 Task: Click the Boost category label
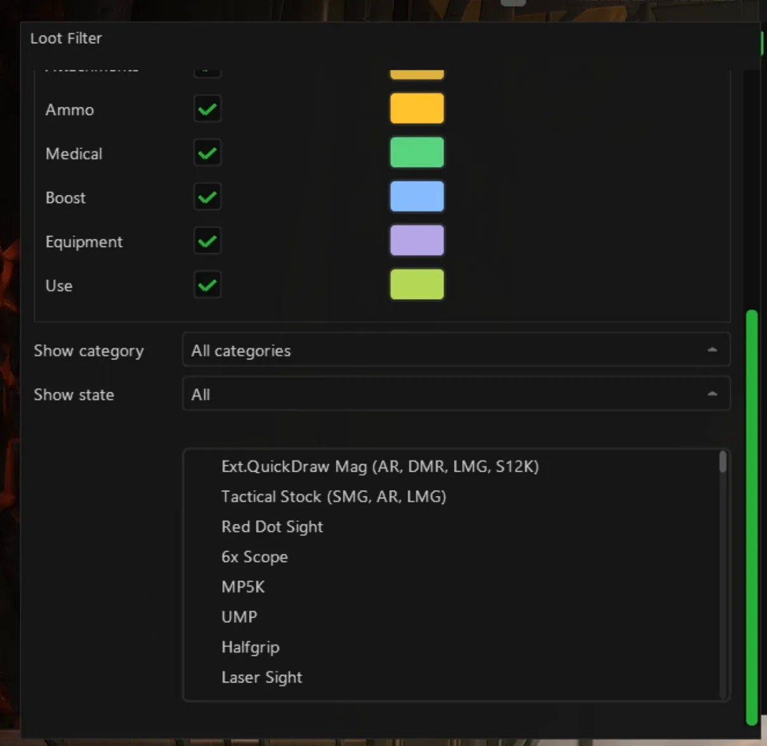(x=65, y=198)
